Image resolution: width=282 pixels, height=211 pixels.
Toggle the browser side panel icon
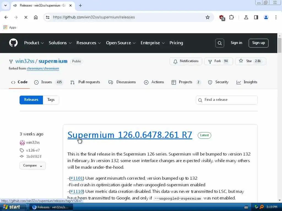[256, 17]
